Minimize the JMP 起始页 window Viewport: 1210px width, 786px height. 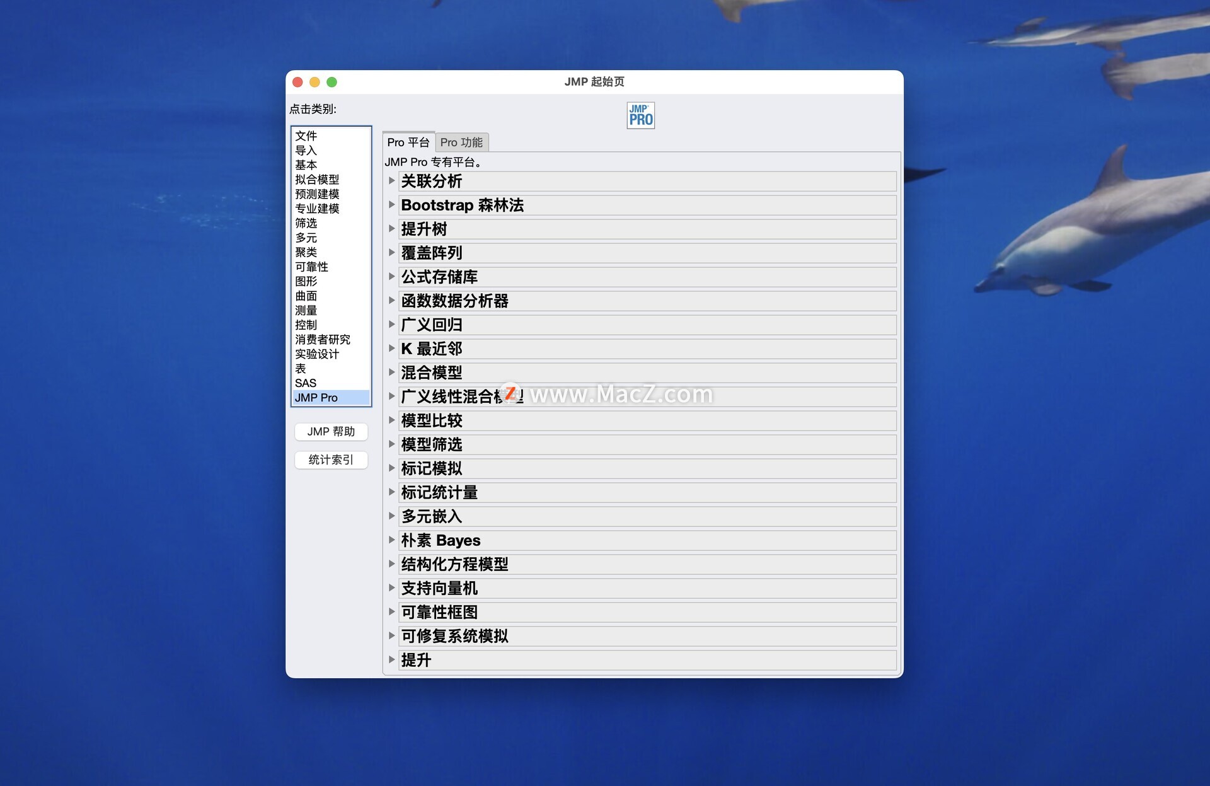[x=315, y=82]
